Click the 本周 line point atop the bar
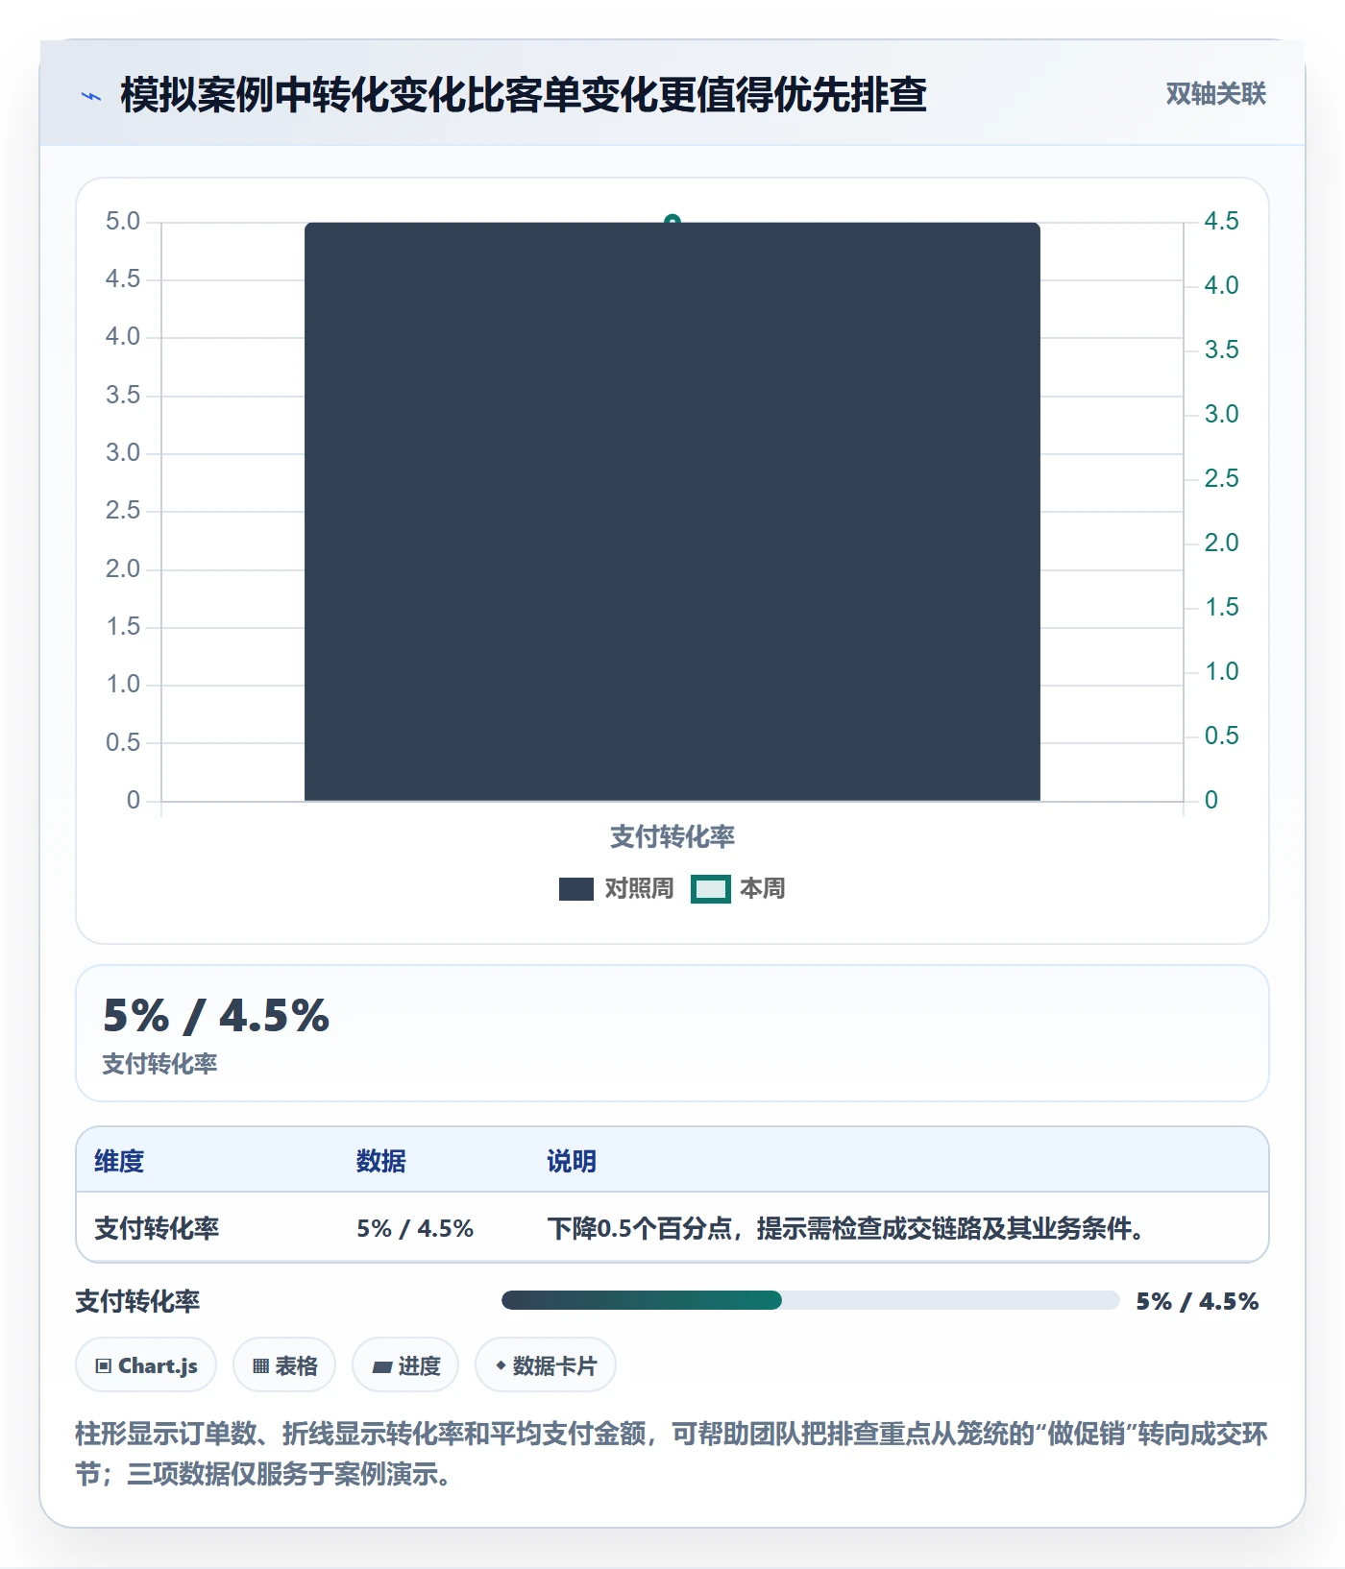This screenshot has width=1345, height=1569. tap(672, 221)
